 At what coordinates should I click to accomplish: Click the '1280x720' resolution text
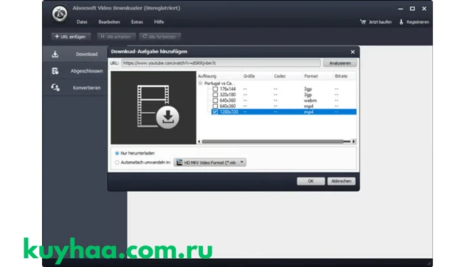(x=229, y=112)
